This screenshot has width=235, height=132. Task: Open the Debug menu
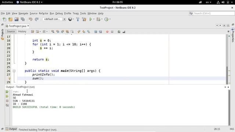tap(59, 13)
